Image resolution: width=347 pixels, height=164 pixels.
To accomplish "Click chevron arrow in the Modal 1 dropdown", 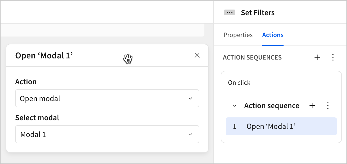I will pos(190,135).
